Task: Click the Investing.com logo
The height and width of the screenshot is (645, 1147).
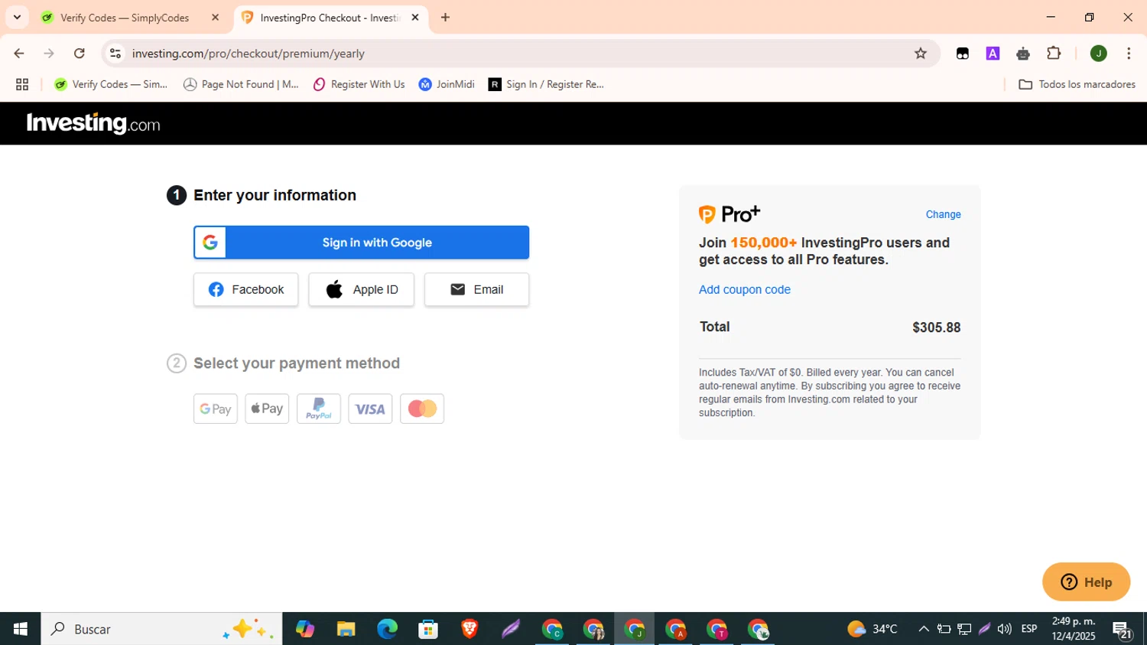Action: [x=93, y=123]
